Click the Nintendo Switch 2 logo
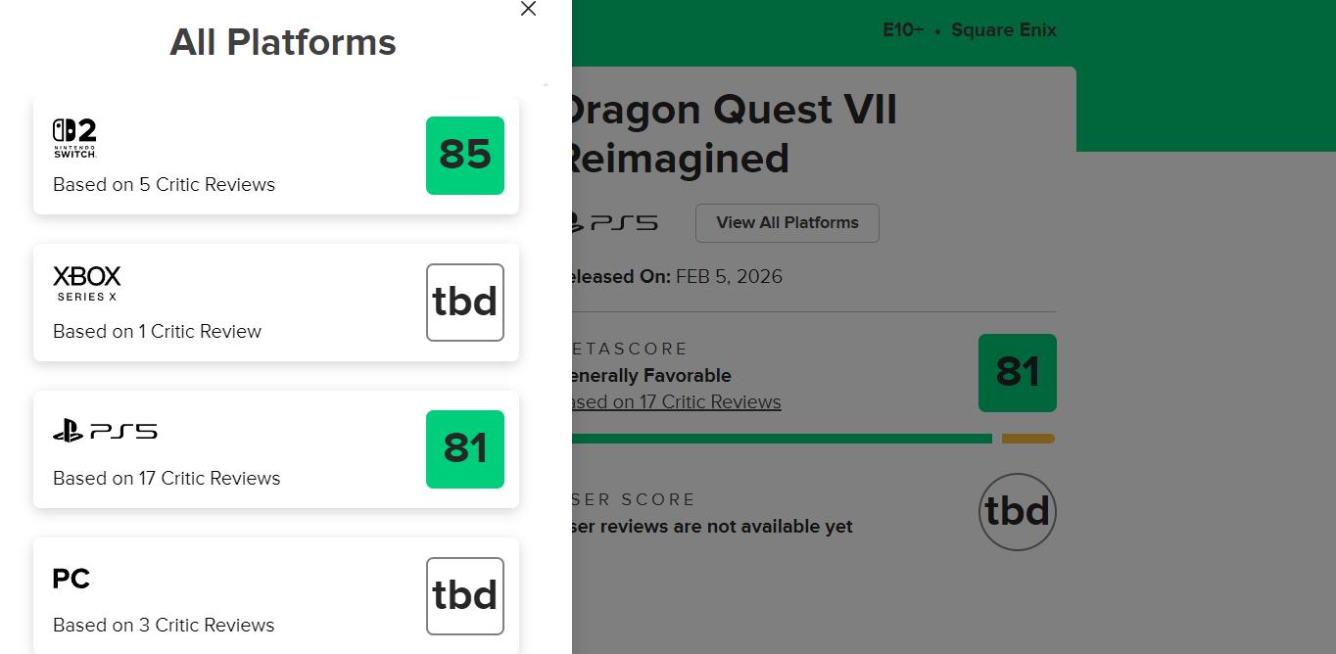This screenshot has height=654, width=1336. [x=74, y=138]
